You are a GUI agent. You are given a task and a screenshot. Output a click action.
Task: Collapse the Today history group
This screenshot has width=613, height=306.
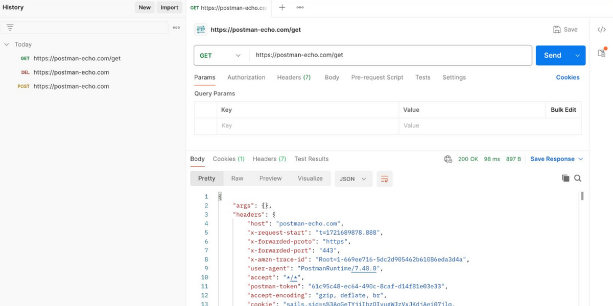7,44
